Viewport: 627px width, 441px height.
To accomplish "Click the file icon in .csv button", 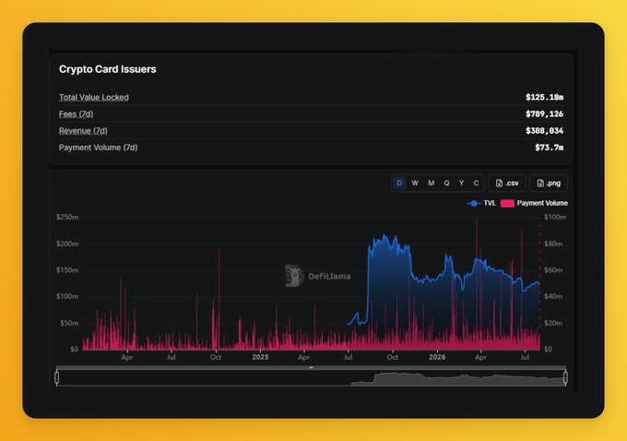I will pyautogui.click(x=499, y=184).
